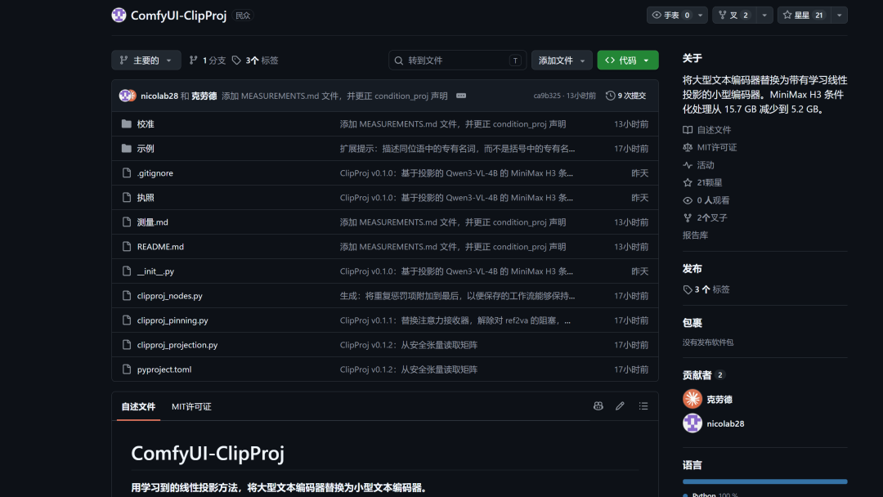The width and height of the screenshot is (883, 497).
Task: Click the file icon beside README.md
Action: (x=127, y=247)
